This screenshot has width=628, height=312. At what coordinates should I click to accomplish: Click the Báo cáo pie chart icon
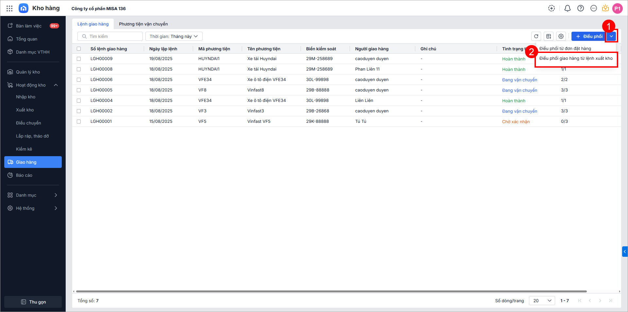[x=10, y=175]
